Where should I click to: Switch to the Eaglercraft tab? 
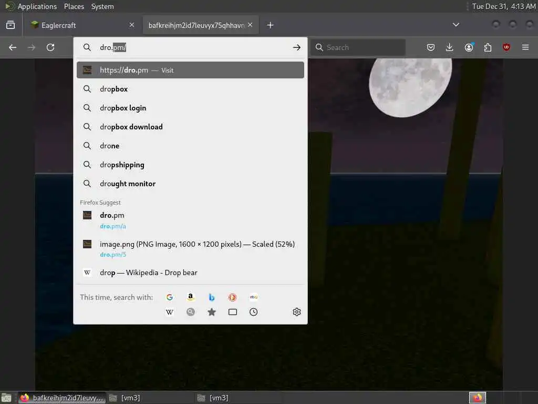pyautogui.click(x=82, y=25)
